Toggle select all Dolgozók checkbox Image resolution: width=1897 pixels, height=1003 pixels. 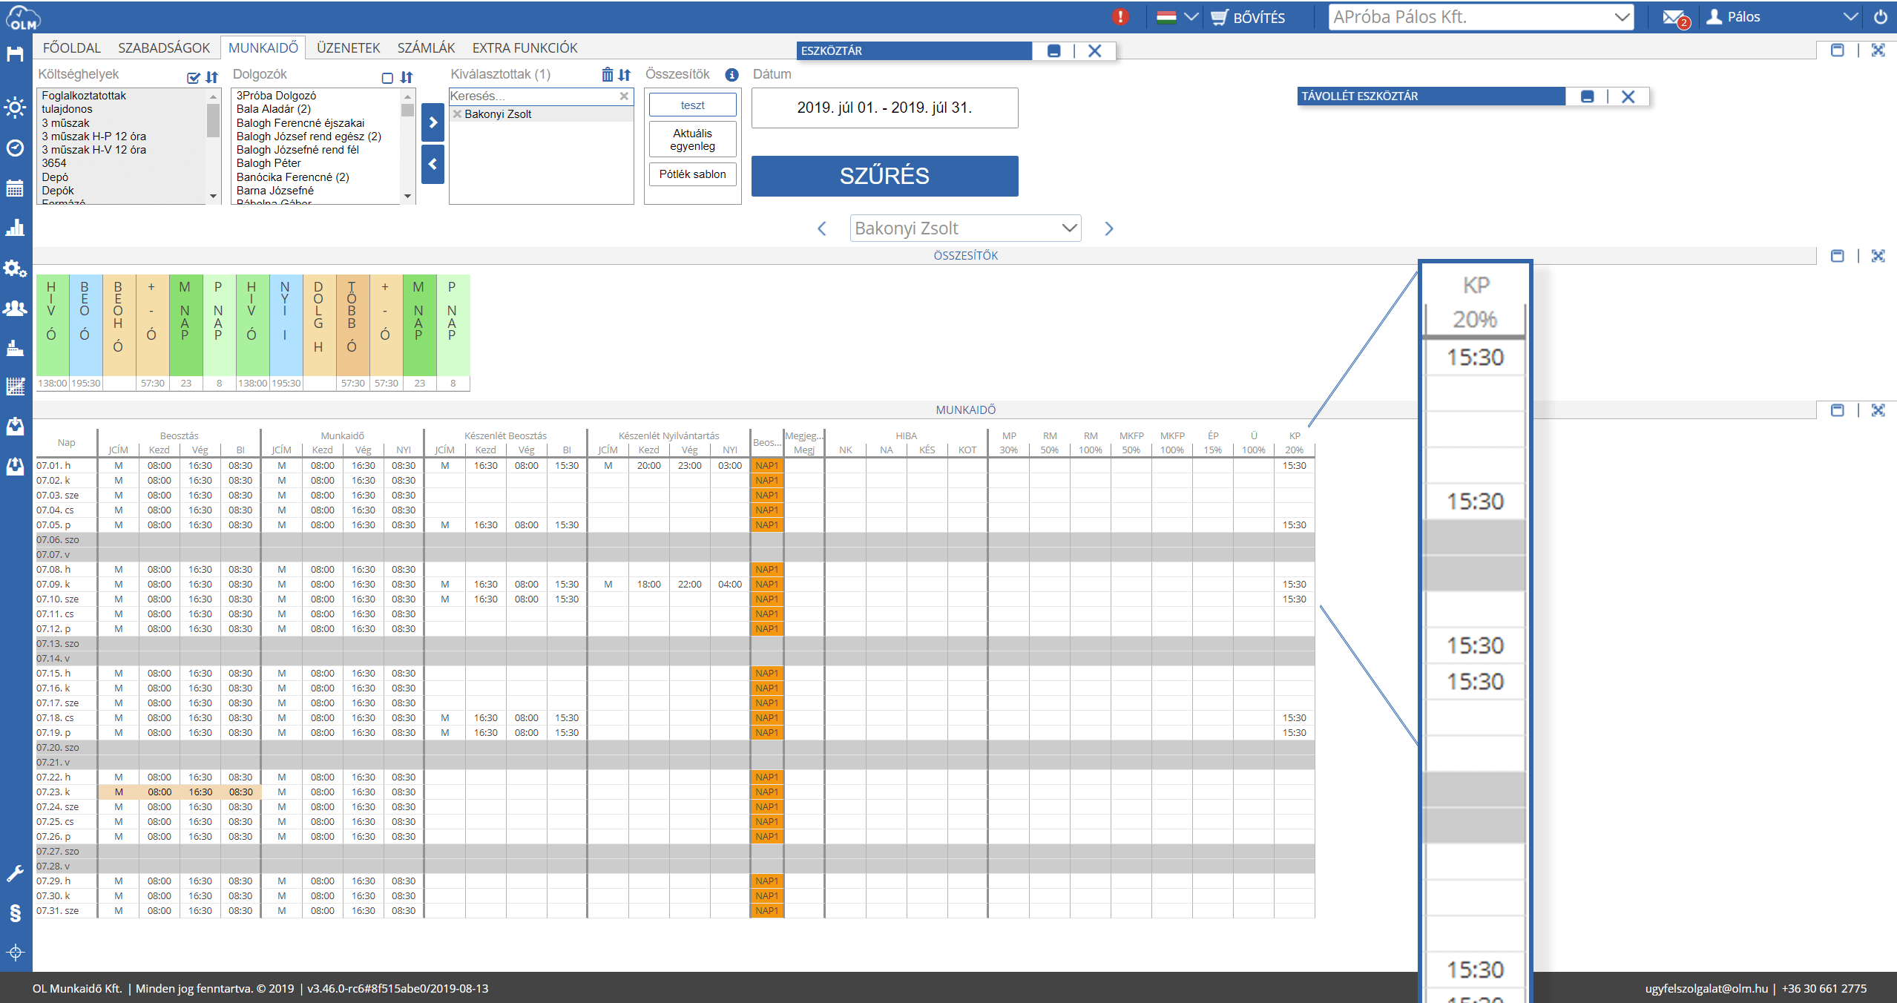387,78
